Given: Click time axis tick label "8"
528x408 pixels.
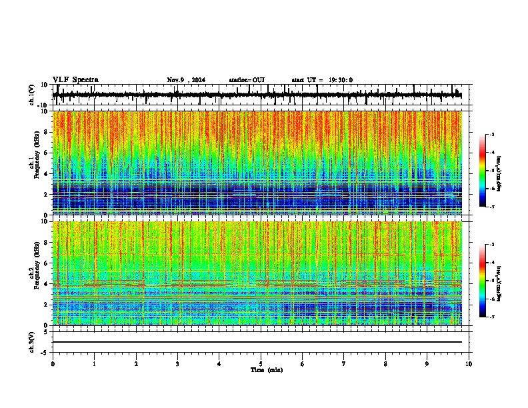Looking at the screenshot, I should pos(385,364).
